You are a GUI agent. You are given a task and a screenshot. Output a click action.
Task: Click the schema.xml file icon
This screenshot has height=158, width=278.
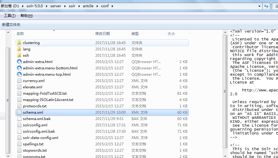(19, 112)
